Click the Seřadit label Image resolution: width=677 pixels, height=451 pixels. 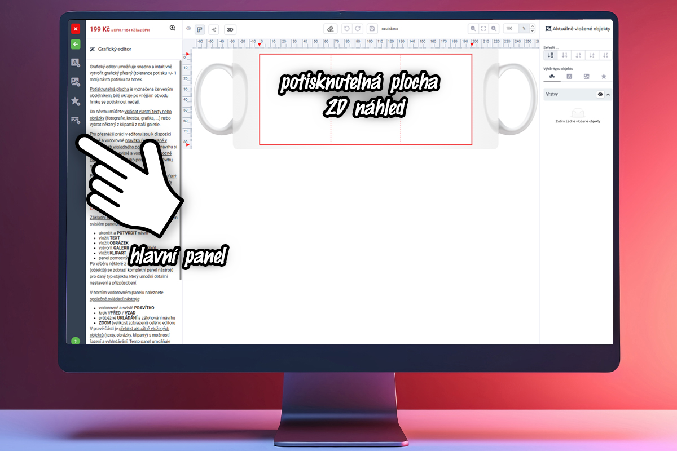pos(549,47)
